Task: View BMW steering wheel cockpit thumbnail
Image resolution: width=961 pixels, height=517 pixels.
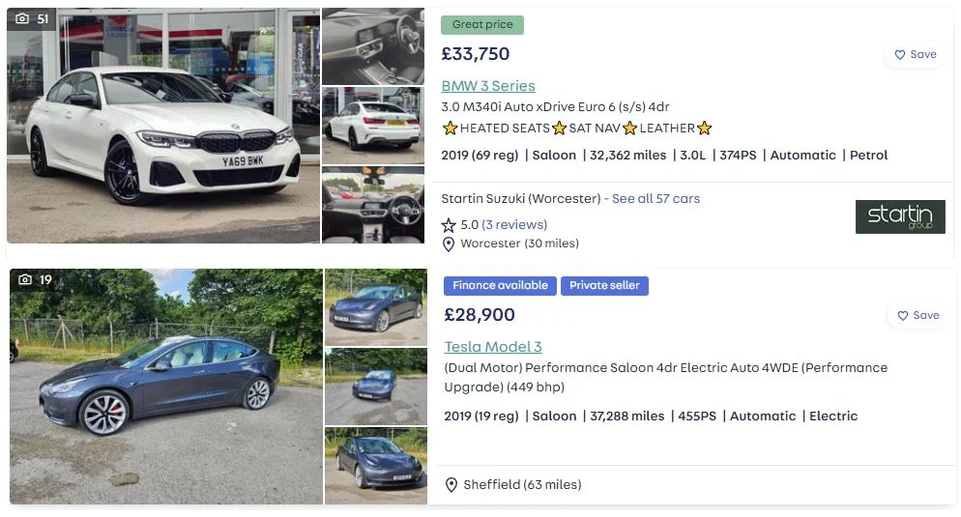Action: tap(373, 205)
